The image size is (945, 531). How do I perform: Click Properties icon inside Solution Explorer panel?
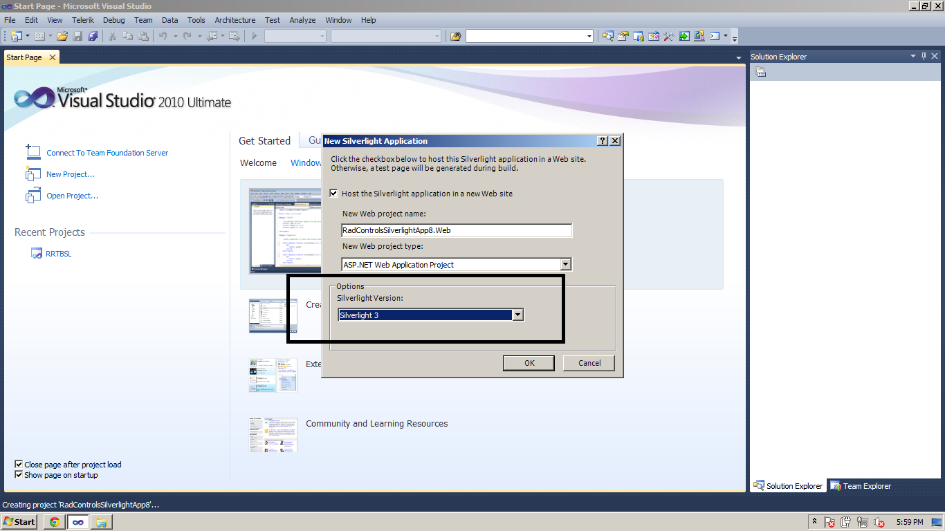[760, 72]
